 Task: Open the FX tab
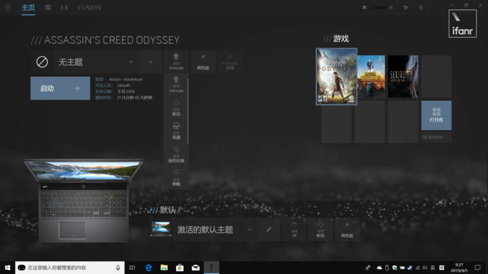tap(64, 7)
